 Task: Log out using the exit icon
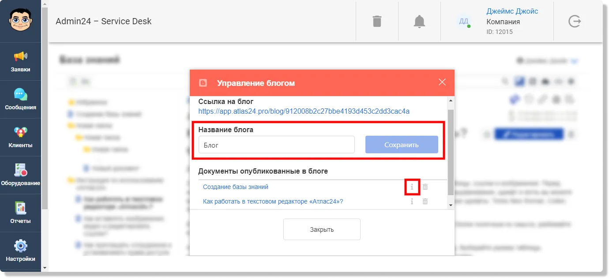click(574, 21)
